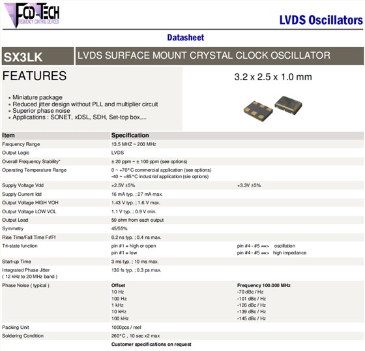Select the -145 dBc / Hz value

252,318
